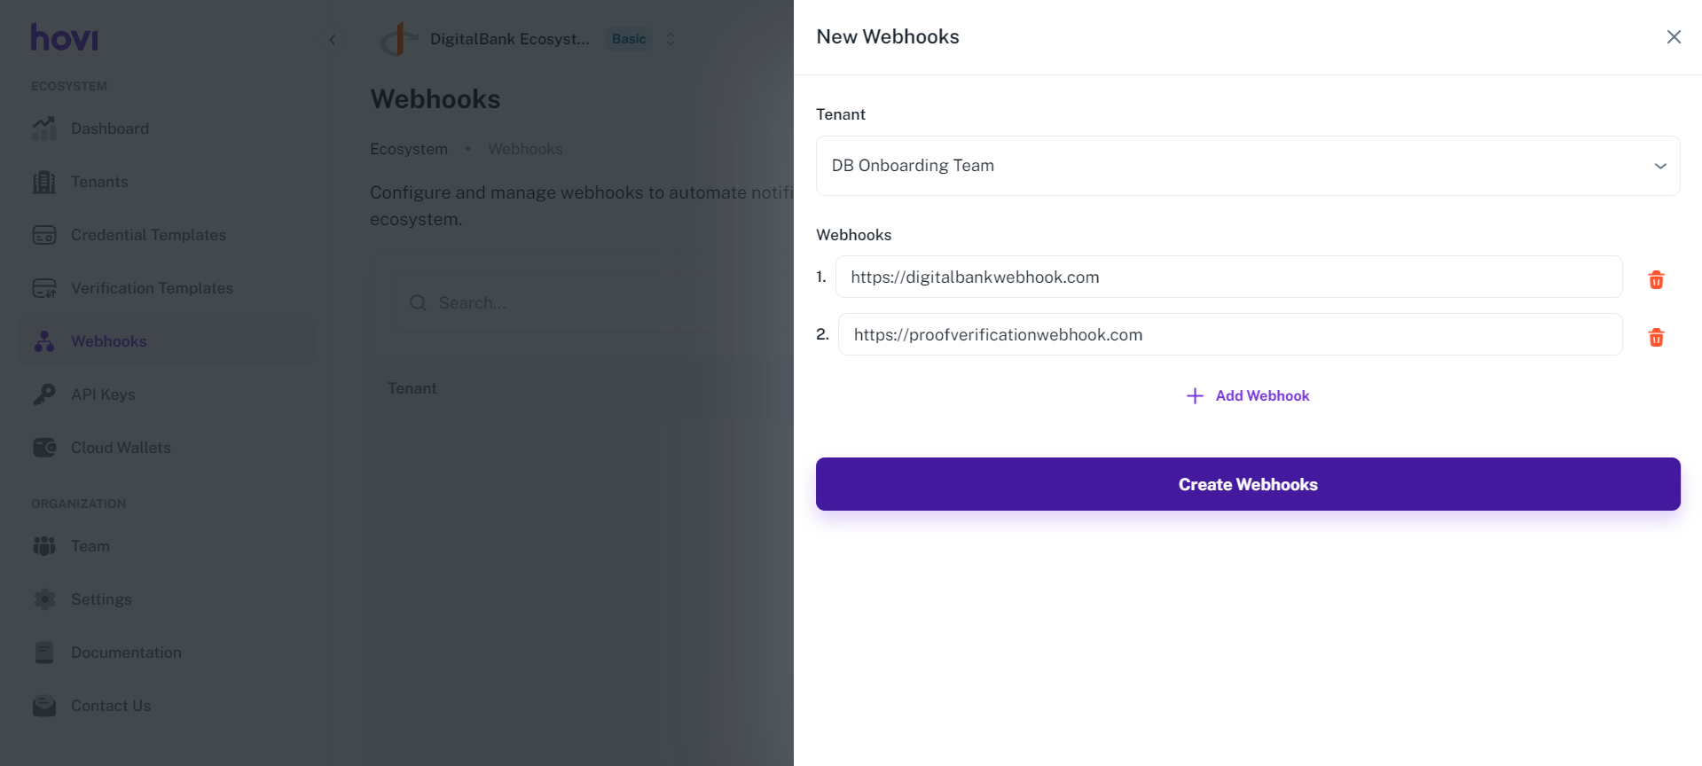Open the API Keys key icon

tap(44, 395)
